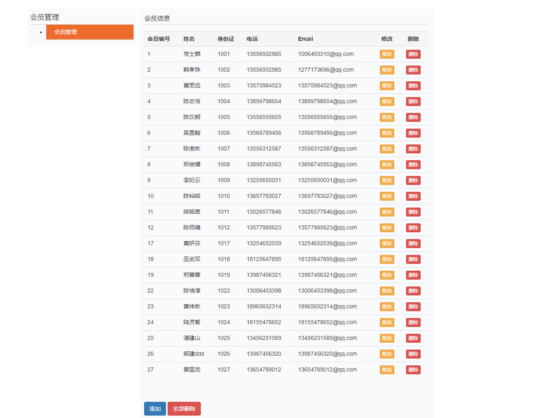Delete member number 6 吴昱翰
The height and width of the screenshot is (418, 534).
(x=413, y=133)
